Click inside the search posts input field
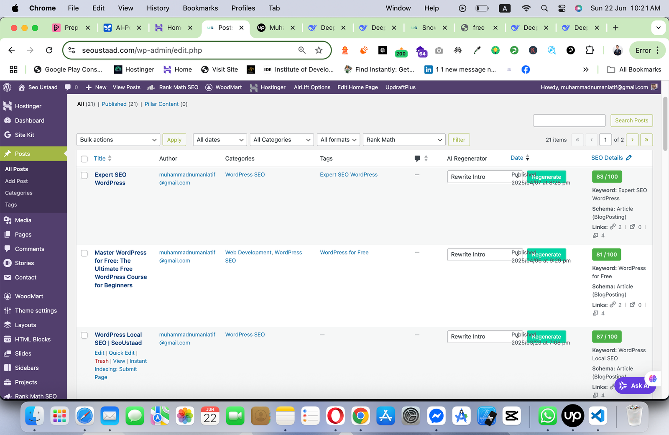Image resolution: width=669 pixels, height=435 pixels. coord(569,120)
